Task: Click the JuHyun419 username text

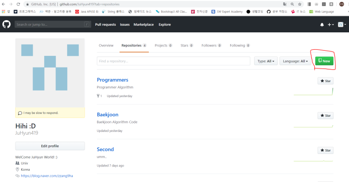Action: tap(27, 133)
